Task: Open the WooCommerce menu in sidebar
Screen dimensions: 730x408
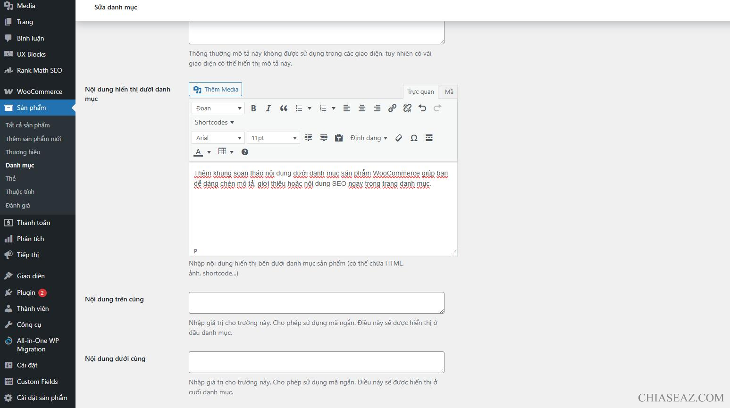Action: click(39, 92)
